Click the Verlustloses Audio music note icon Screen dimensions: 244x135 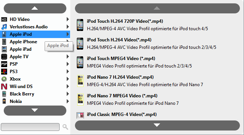(4, 27)
